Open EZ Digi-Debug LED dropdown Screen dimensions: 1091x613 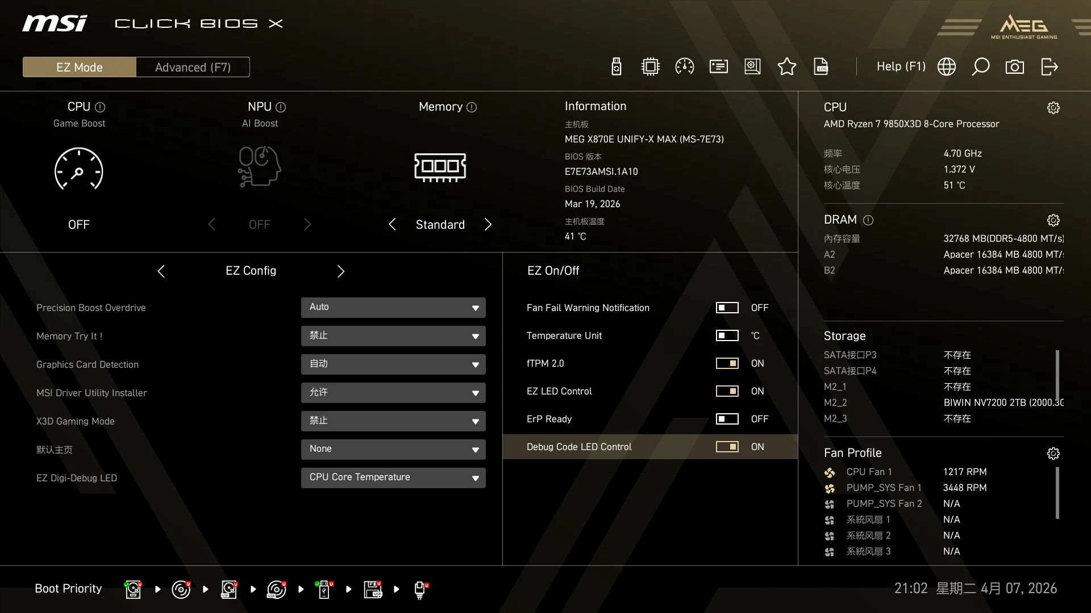pos(393,478)
